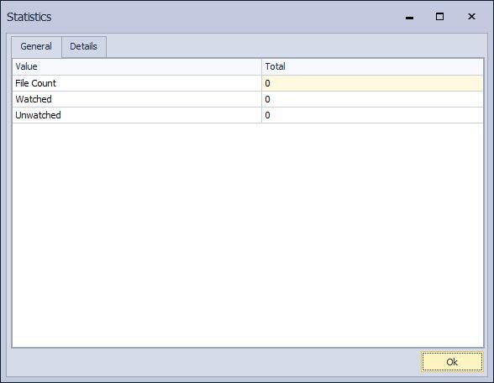Click the File Count label cell
494x383 pixels.
pyautogui.click(x=137, y=83)
